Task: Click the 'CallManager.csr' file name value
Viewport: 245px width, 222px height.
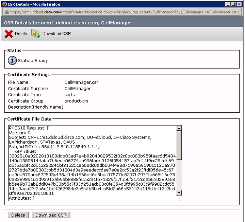Action: click(x=81, y=82)
